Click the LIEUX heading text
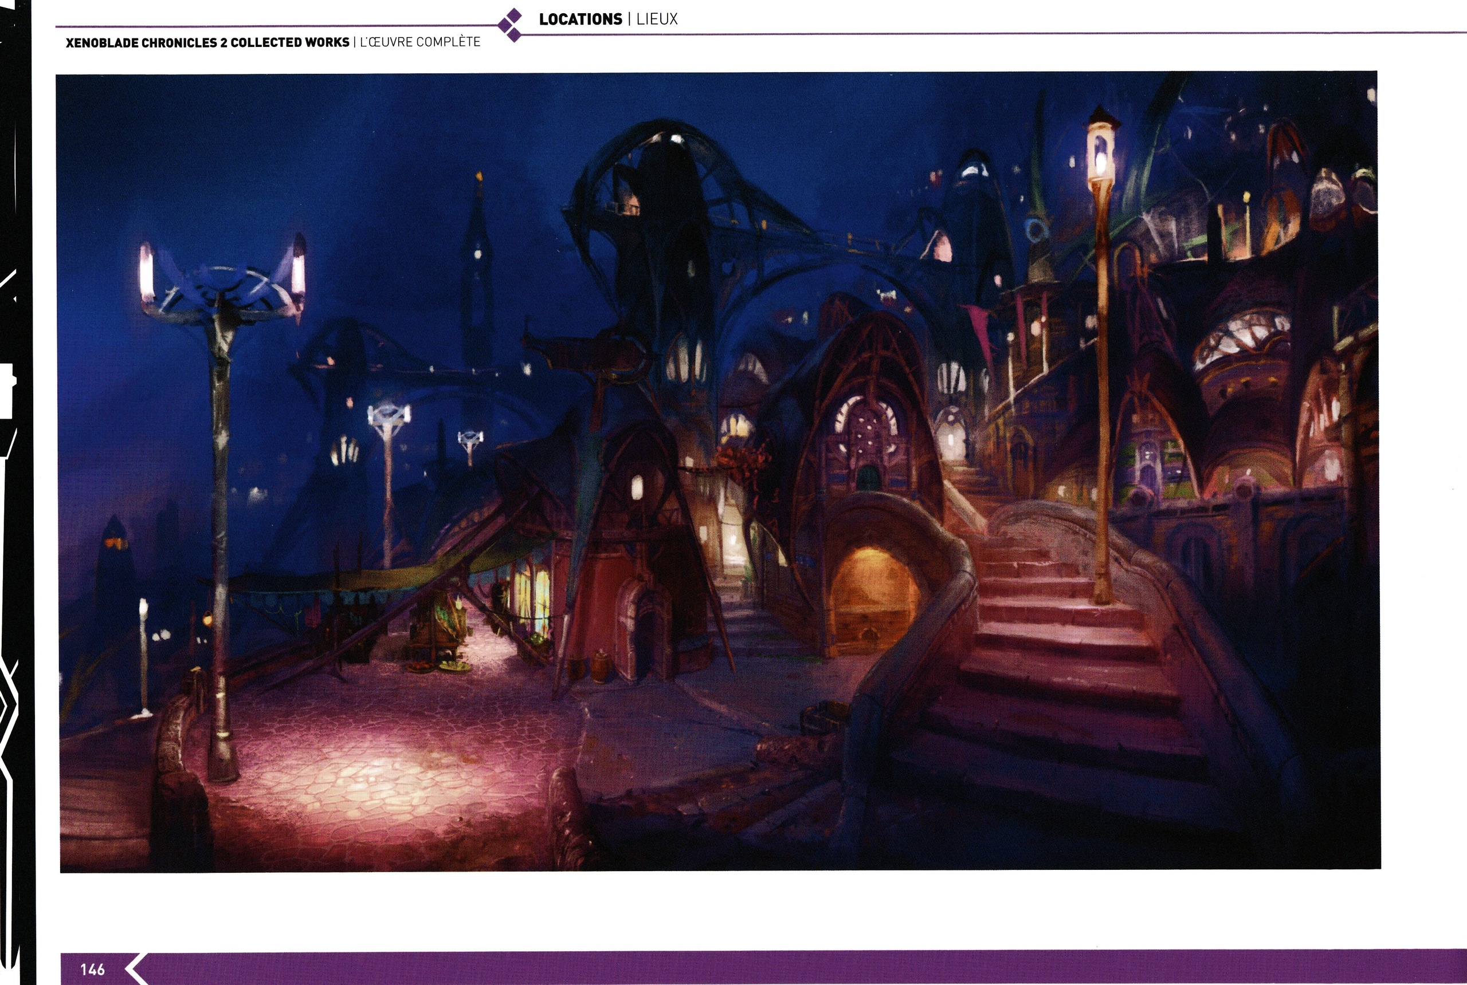 tap(657, 19)
